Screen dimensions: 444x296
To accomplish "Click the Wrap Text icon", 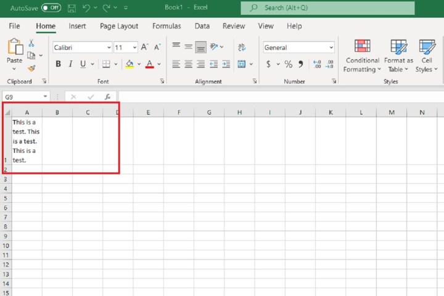I will [x=241, y=47].
